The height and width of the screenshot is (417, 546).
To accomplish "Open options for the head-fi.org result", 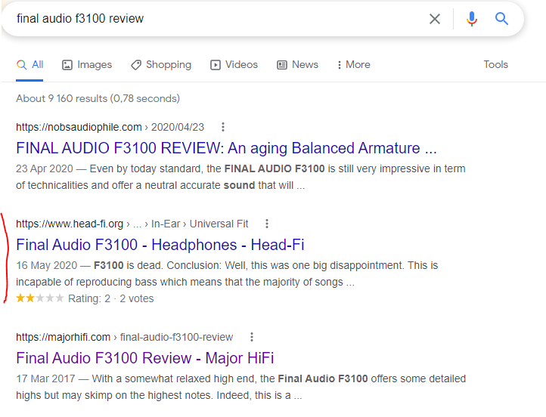I will pyautogui.click(x=267, y=224).
